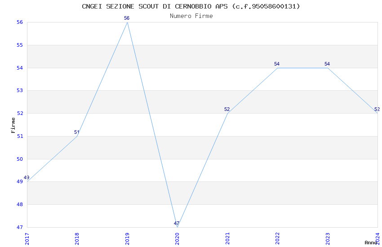The height and width of the screenshot is (247, 382).
Task: Click the Numero Firme subtitle
Action: click(x=191, y=16)
